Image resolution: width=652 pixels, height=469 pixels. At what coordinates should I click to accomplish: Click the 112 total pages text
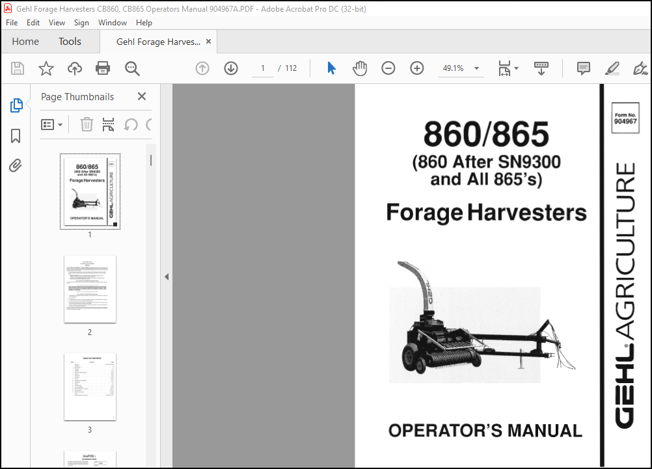click(291, 68)
